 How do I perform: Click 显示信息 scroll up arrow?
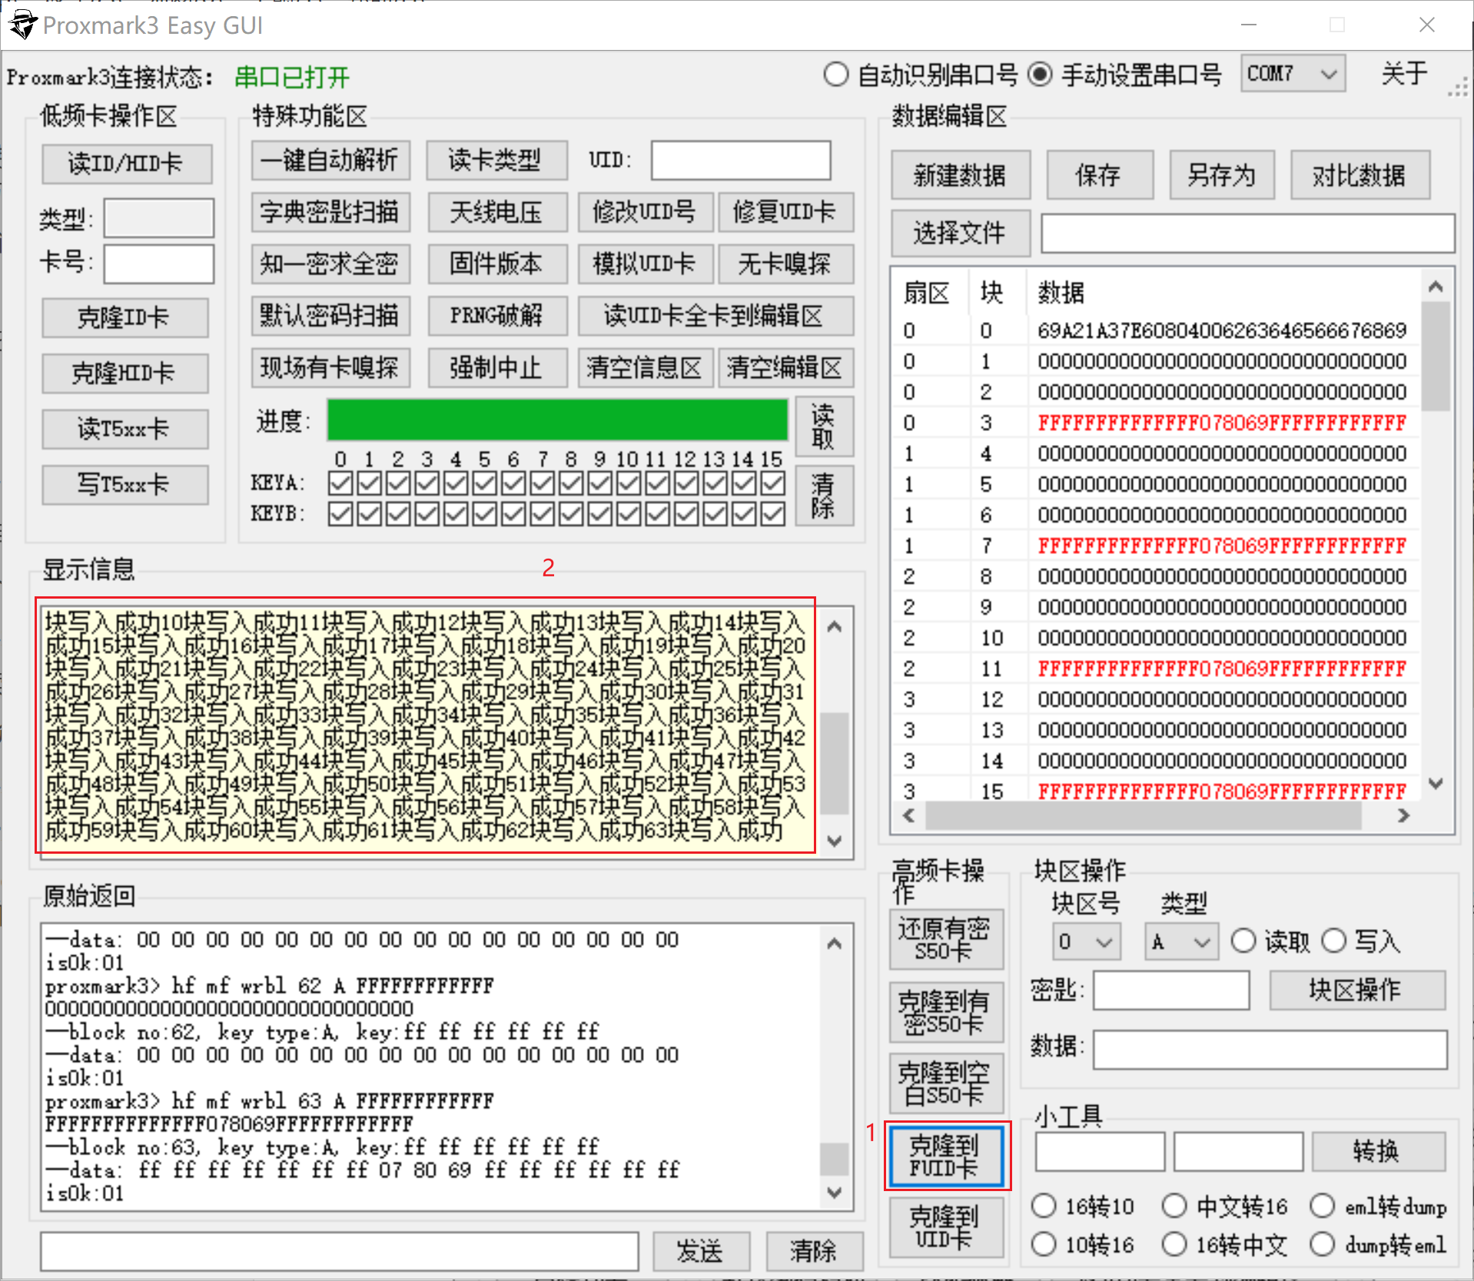[835, 627]
